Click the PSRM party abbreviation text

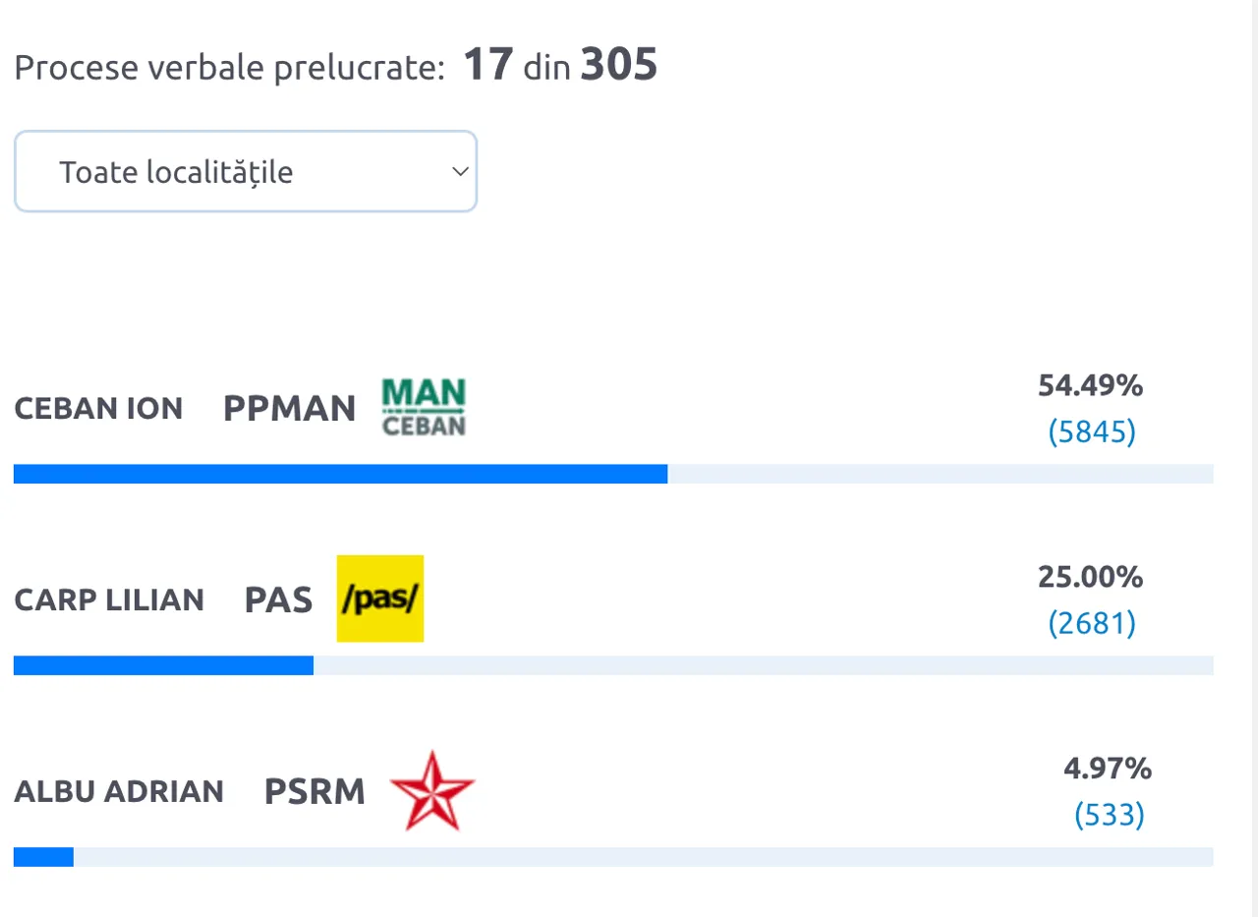(x=314, y=791)
